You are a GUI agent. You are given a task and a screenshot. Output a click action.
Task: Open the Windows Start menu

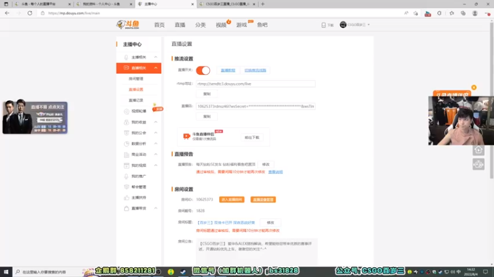[6, 271]
